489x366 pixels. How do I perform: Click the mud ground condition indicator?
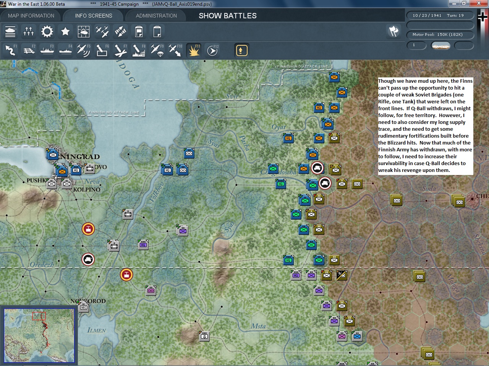tap(440, 45)
